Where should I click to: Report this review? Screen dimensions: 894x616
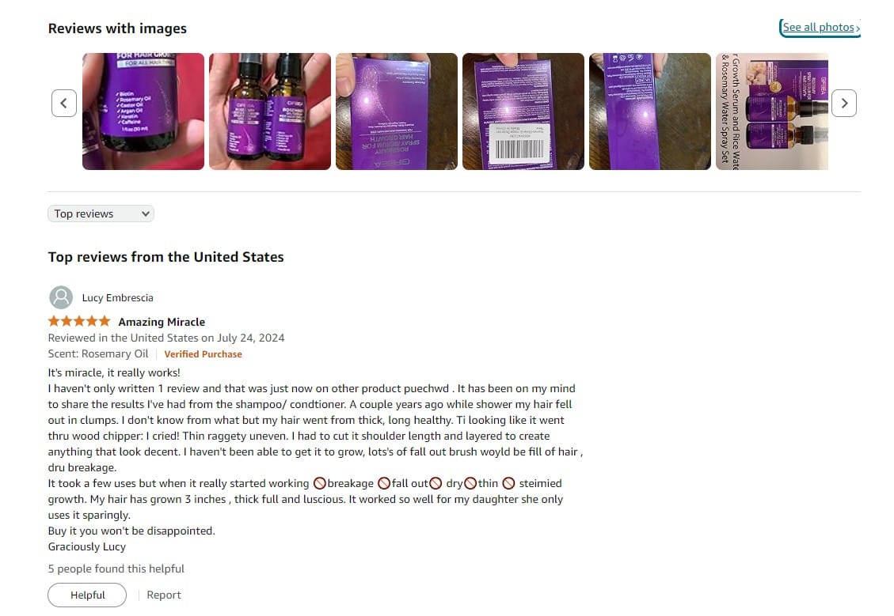164,595
